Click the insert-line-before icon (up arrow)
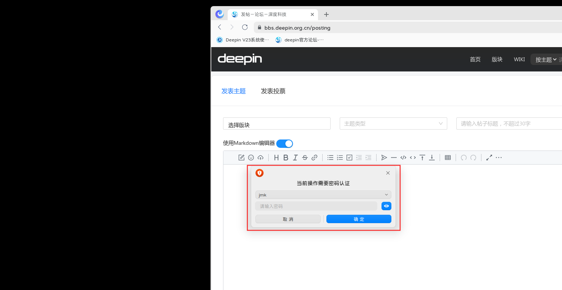562x290 pixels. [x=422, y=157]
